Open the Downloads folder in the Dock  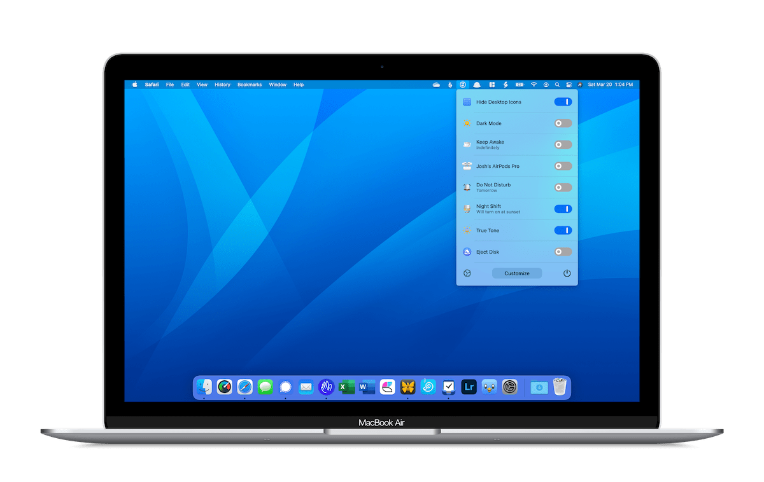tap(539, 387)
